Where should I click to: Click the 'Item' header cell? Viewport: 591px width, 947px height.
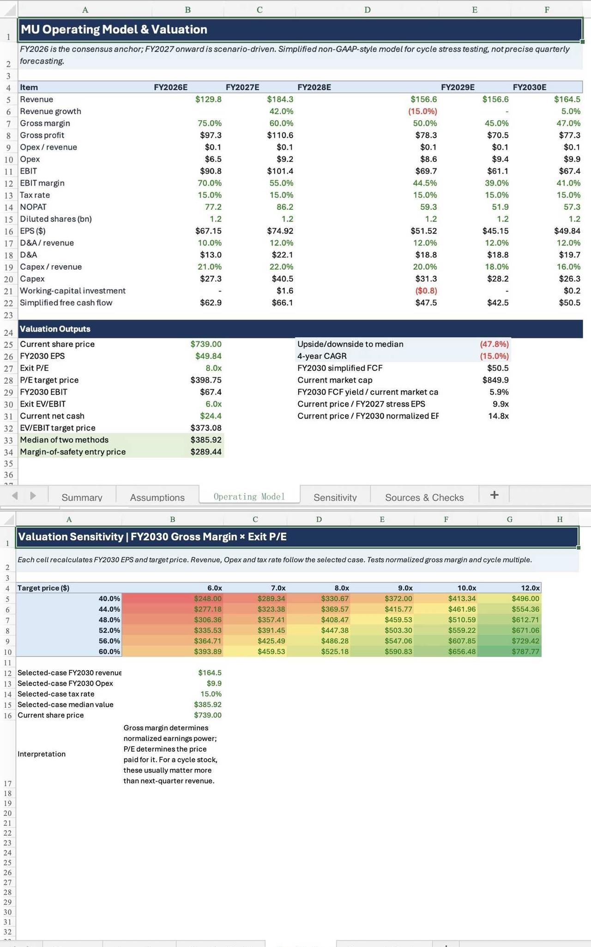click(x=85, y=87)
